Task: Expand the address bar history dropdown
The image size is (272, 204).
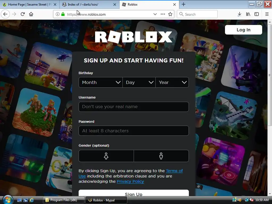Action: point(155,14)
